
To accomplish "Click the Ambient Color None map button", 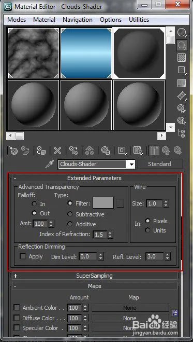I will [x=130, y=308].
